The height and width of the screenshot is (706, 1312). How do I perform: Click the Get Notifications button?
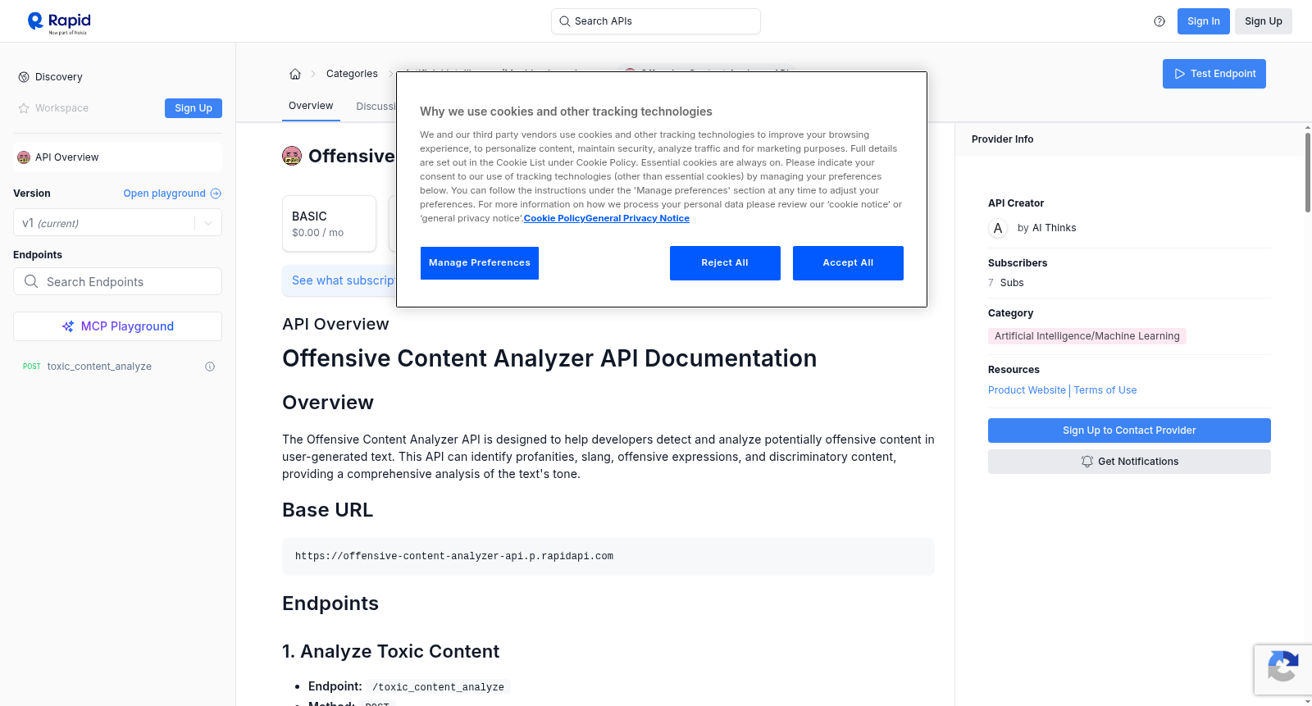tap(1129, 462)
